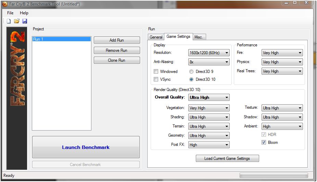Click the Launch Benchmark button

86,147
